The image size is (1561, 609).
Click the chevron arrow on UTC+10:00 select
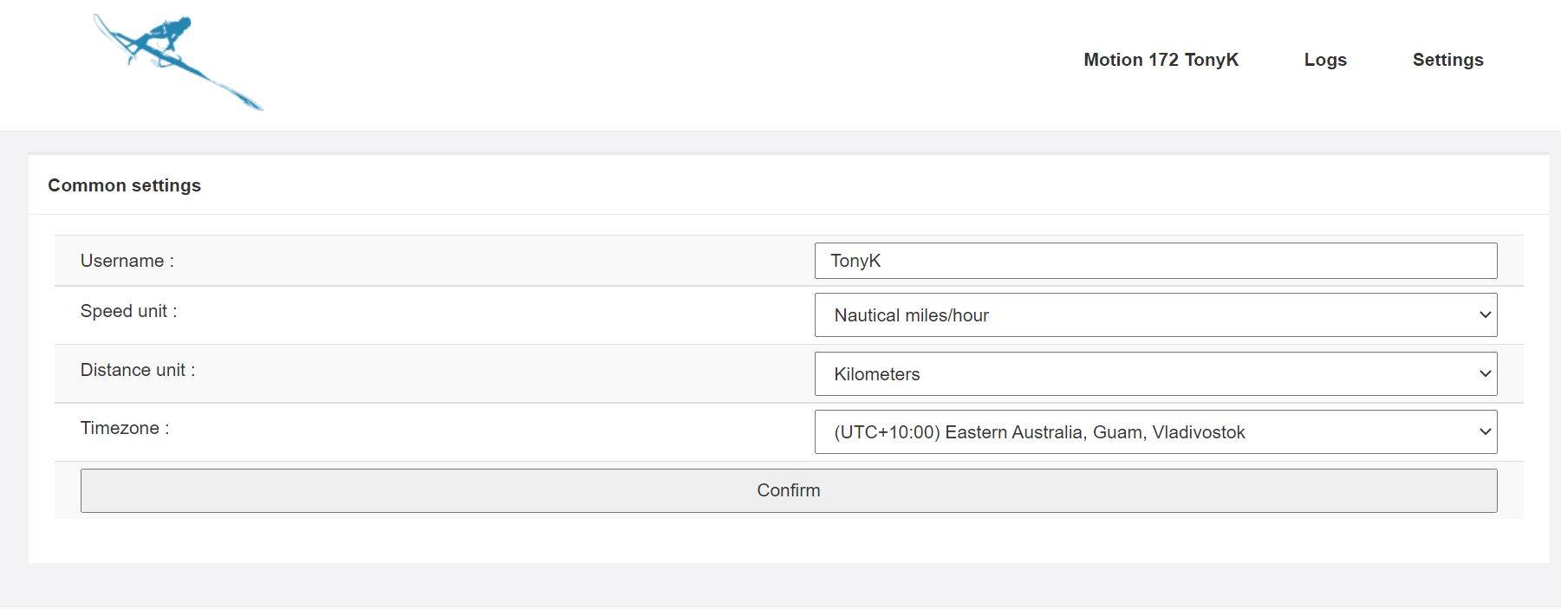click(1485, 432)
